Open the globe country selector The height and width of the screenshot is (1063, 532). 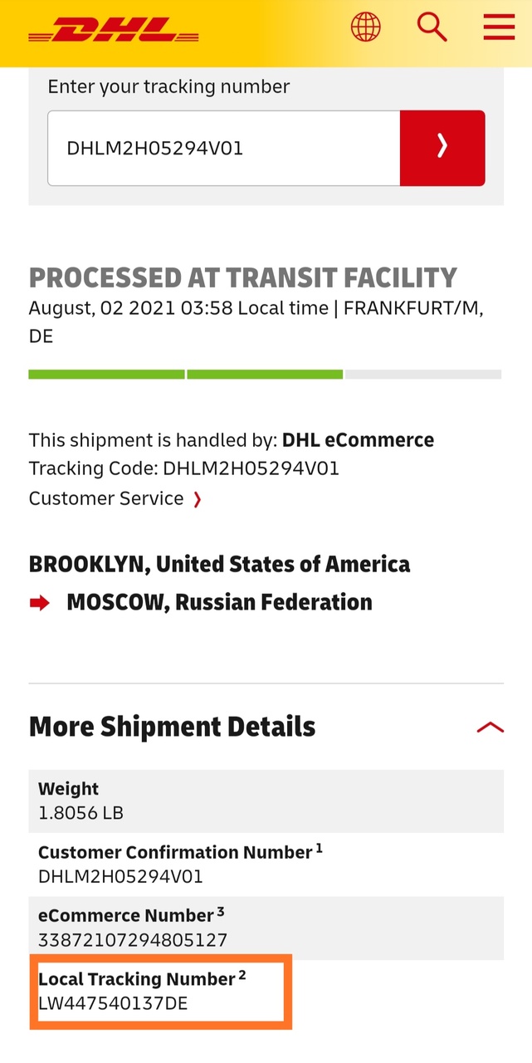[x=366, y=27]
